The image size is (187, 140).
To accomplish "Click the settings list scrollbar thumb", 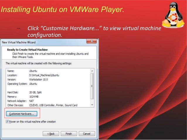I will point(92,86).
